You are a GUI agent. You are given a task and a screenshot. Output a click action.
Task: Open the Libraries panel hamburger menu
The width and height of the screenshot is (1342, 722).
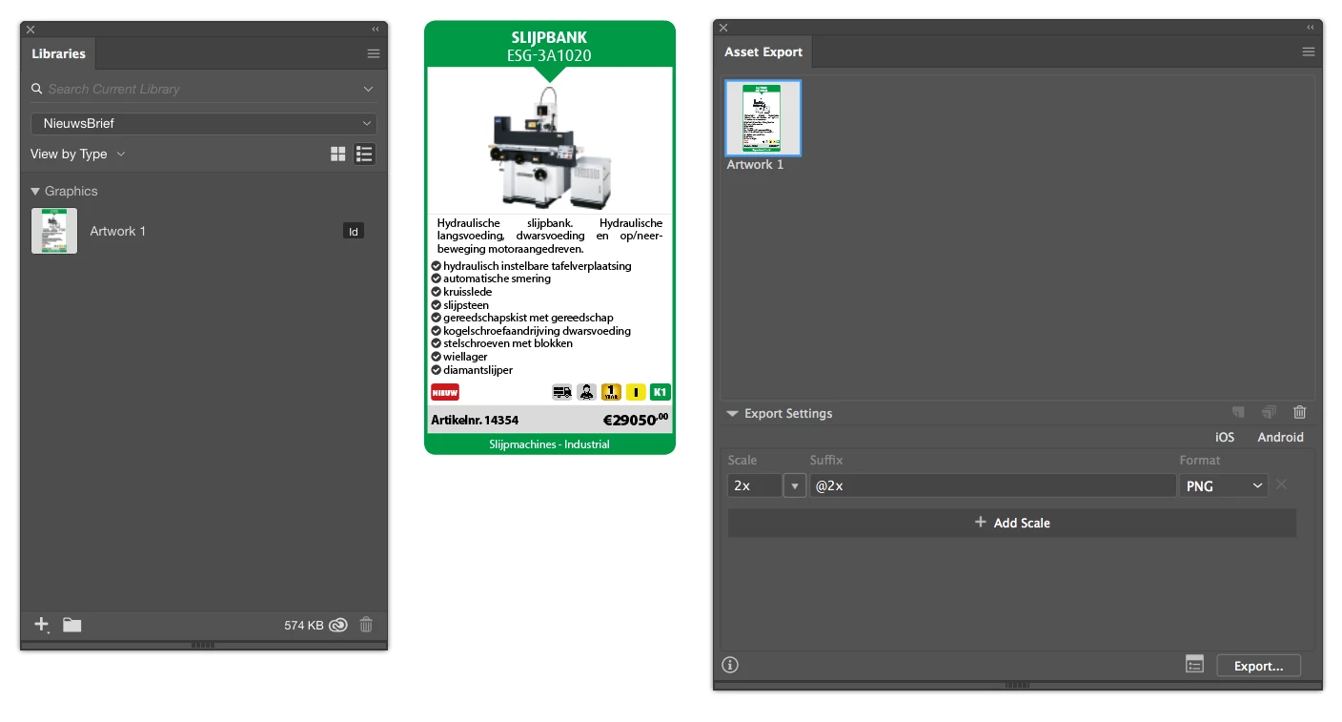point(374,54)
